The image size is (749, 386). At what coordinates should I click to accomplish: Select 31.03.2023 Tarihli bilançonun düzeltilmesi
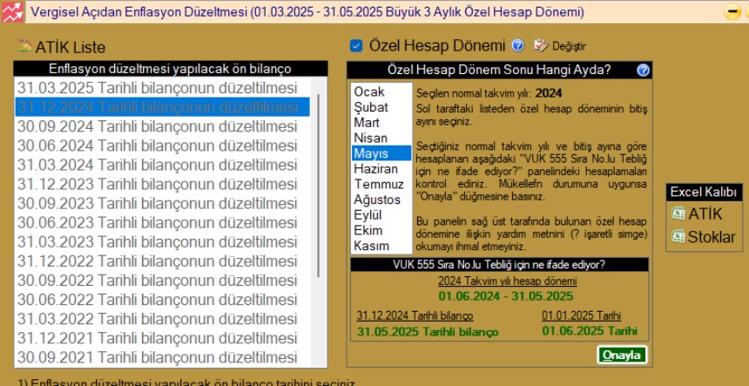[x=162, y=241]
